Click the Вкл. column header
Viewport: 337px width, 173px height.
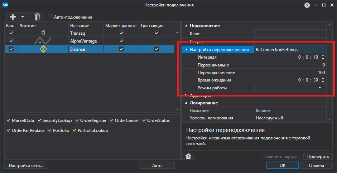[11, 26]
